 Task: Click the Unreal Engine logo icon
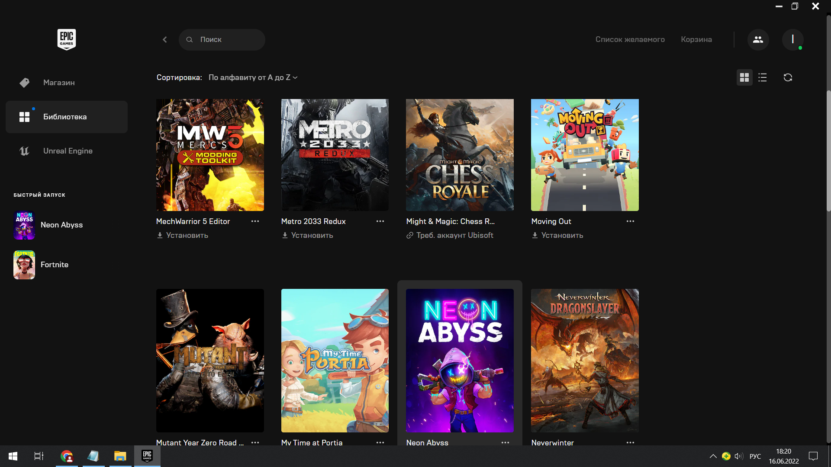pos(25,151)
